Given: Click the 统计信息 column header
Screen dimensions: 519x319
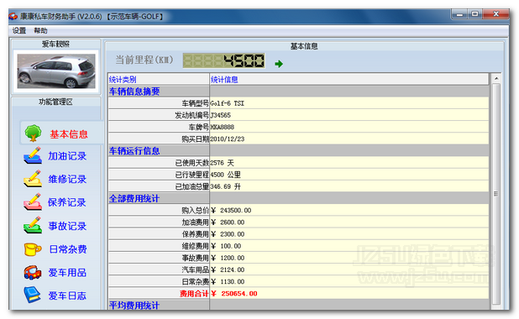Looking at the screenshot, I should 349,80.
